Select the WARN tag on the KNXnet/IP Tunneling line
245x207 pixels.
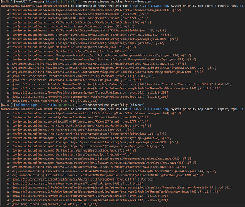6,2
